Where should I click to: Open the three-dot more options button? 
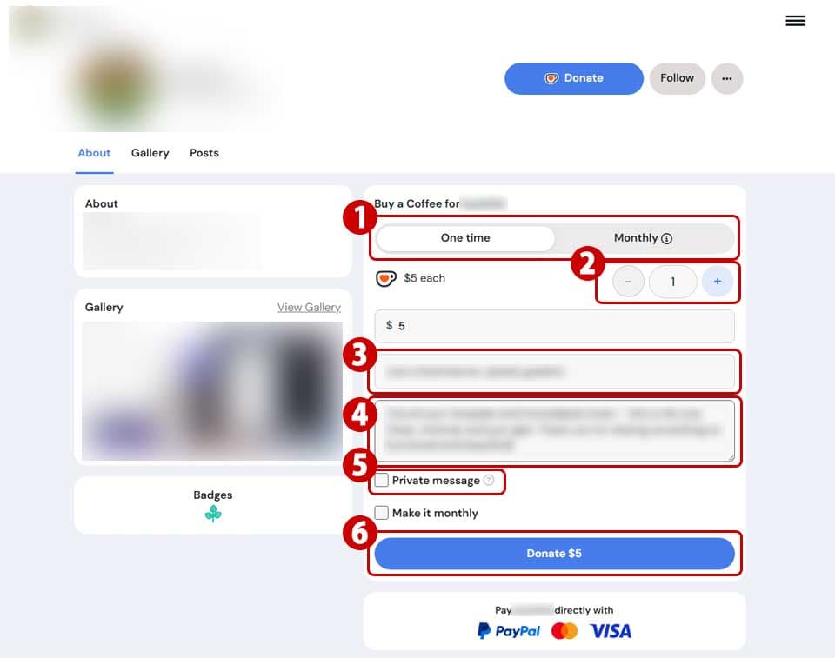pos(727,79)
